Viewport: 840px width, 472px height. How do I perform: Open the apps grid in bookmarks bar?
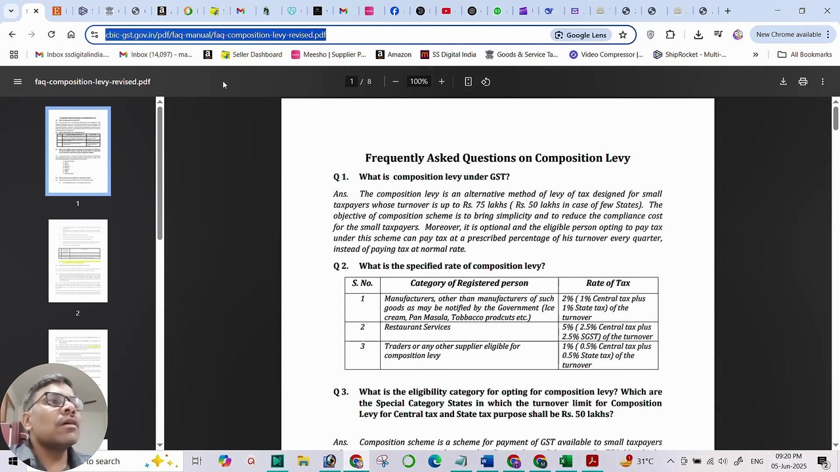tap(14, 54)
